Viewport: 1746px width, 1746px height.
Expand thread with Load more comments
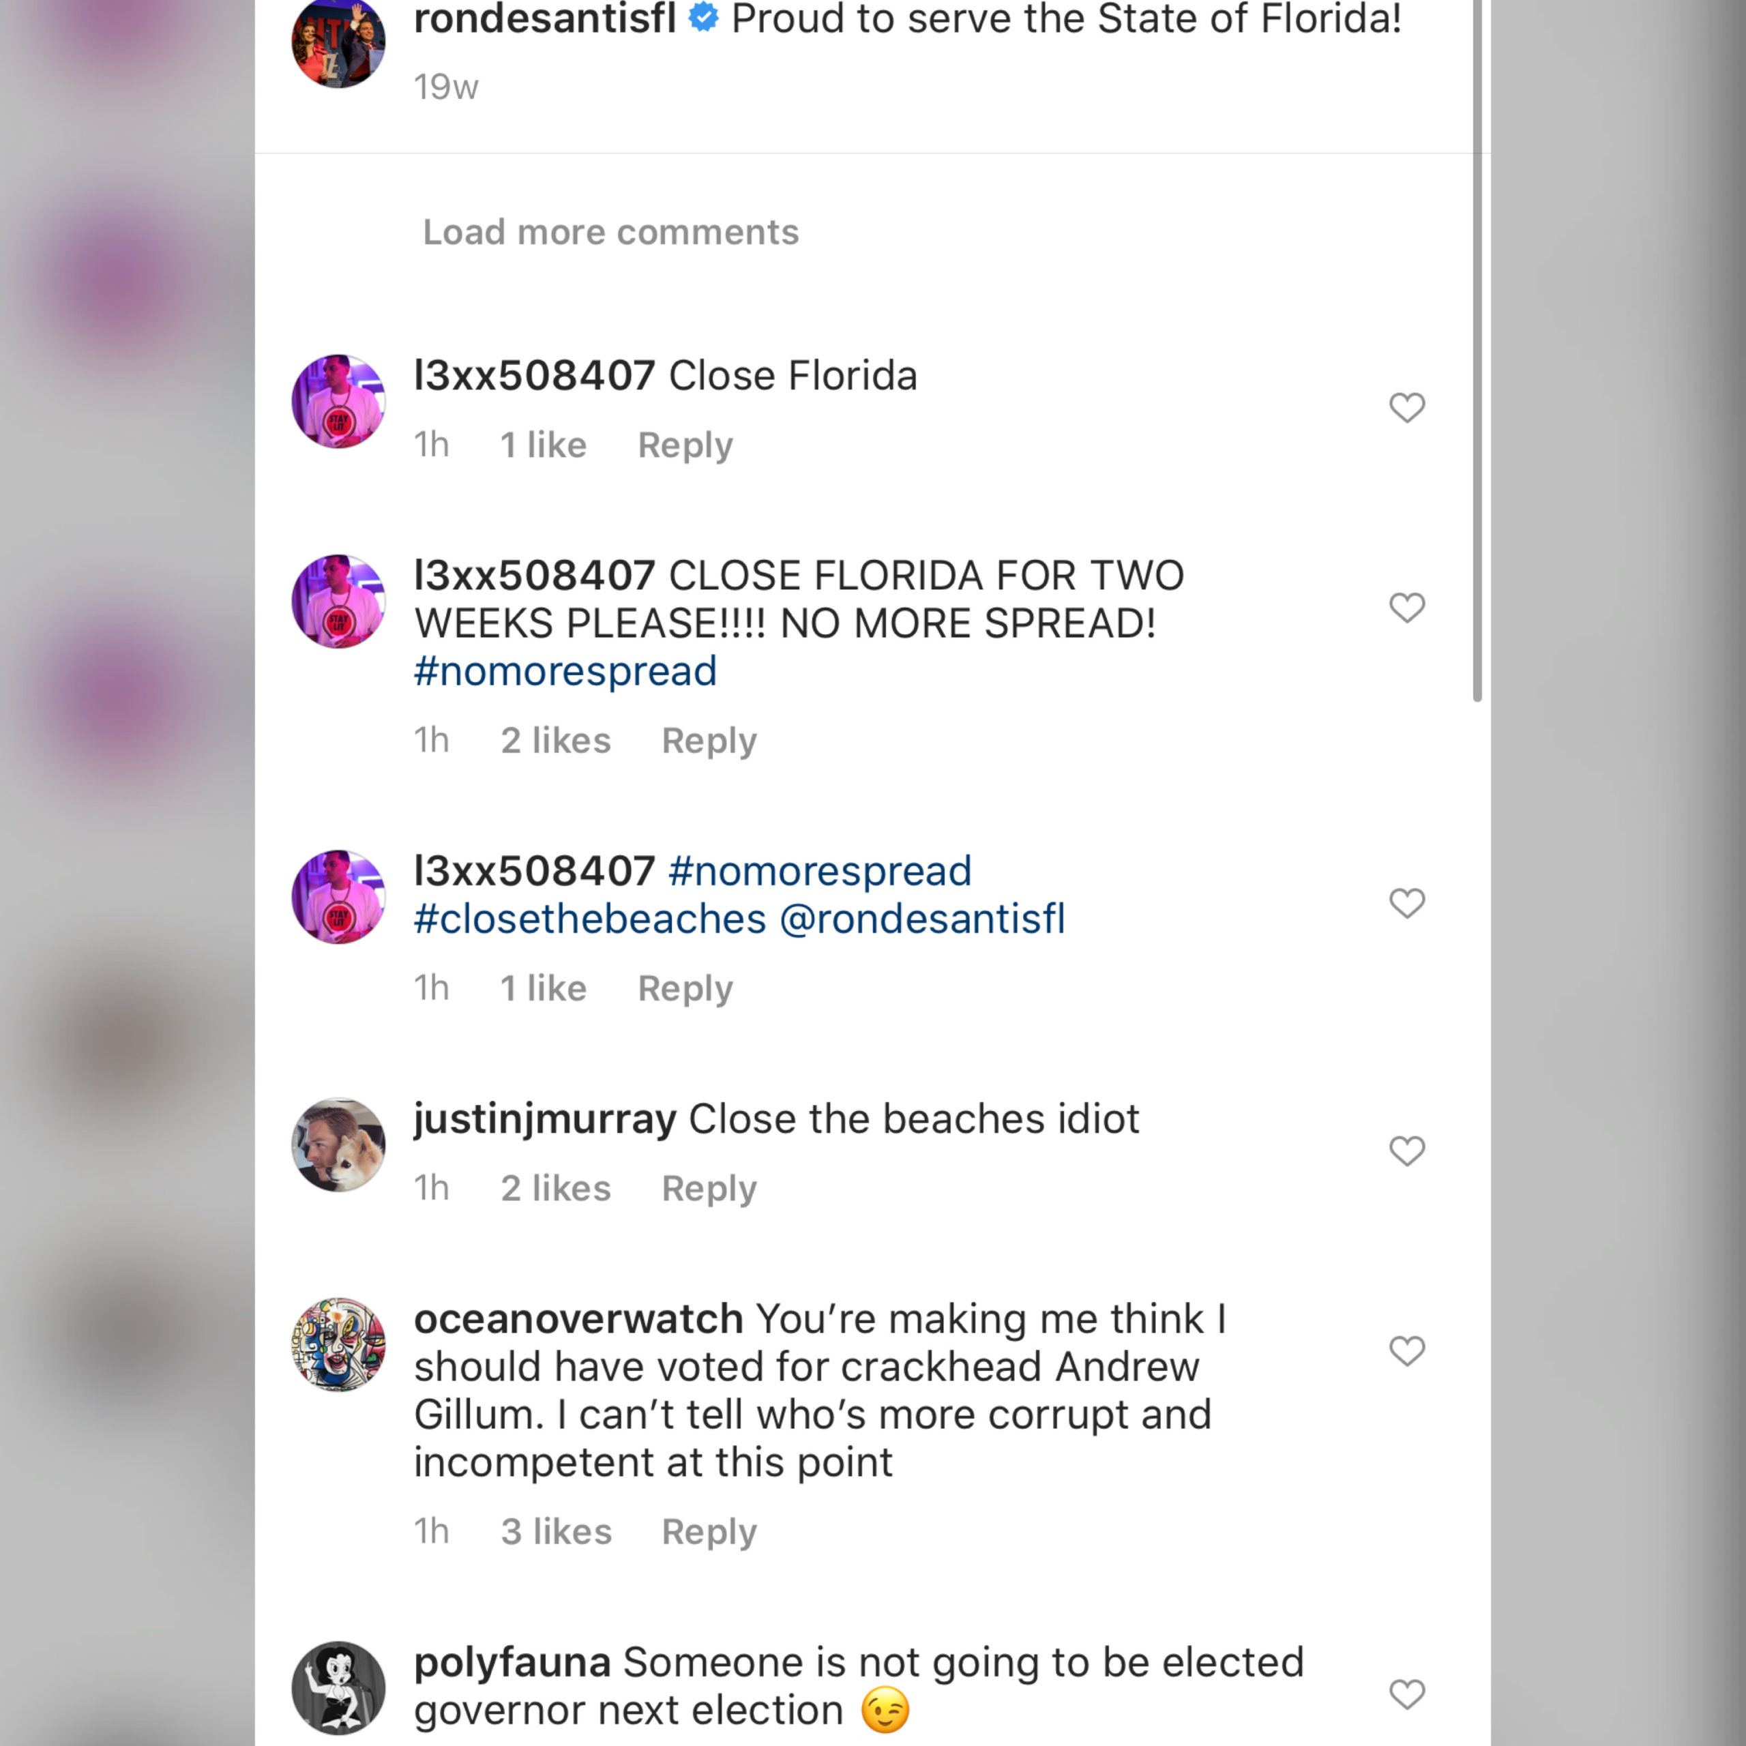click(x=611, y=233)
